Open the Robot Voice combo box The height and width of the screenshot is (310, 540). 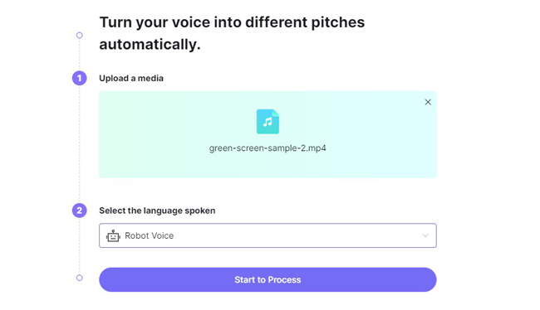pyautogui.click(x=268, y=235)
